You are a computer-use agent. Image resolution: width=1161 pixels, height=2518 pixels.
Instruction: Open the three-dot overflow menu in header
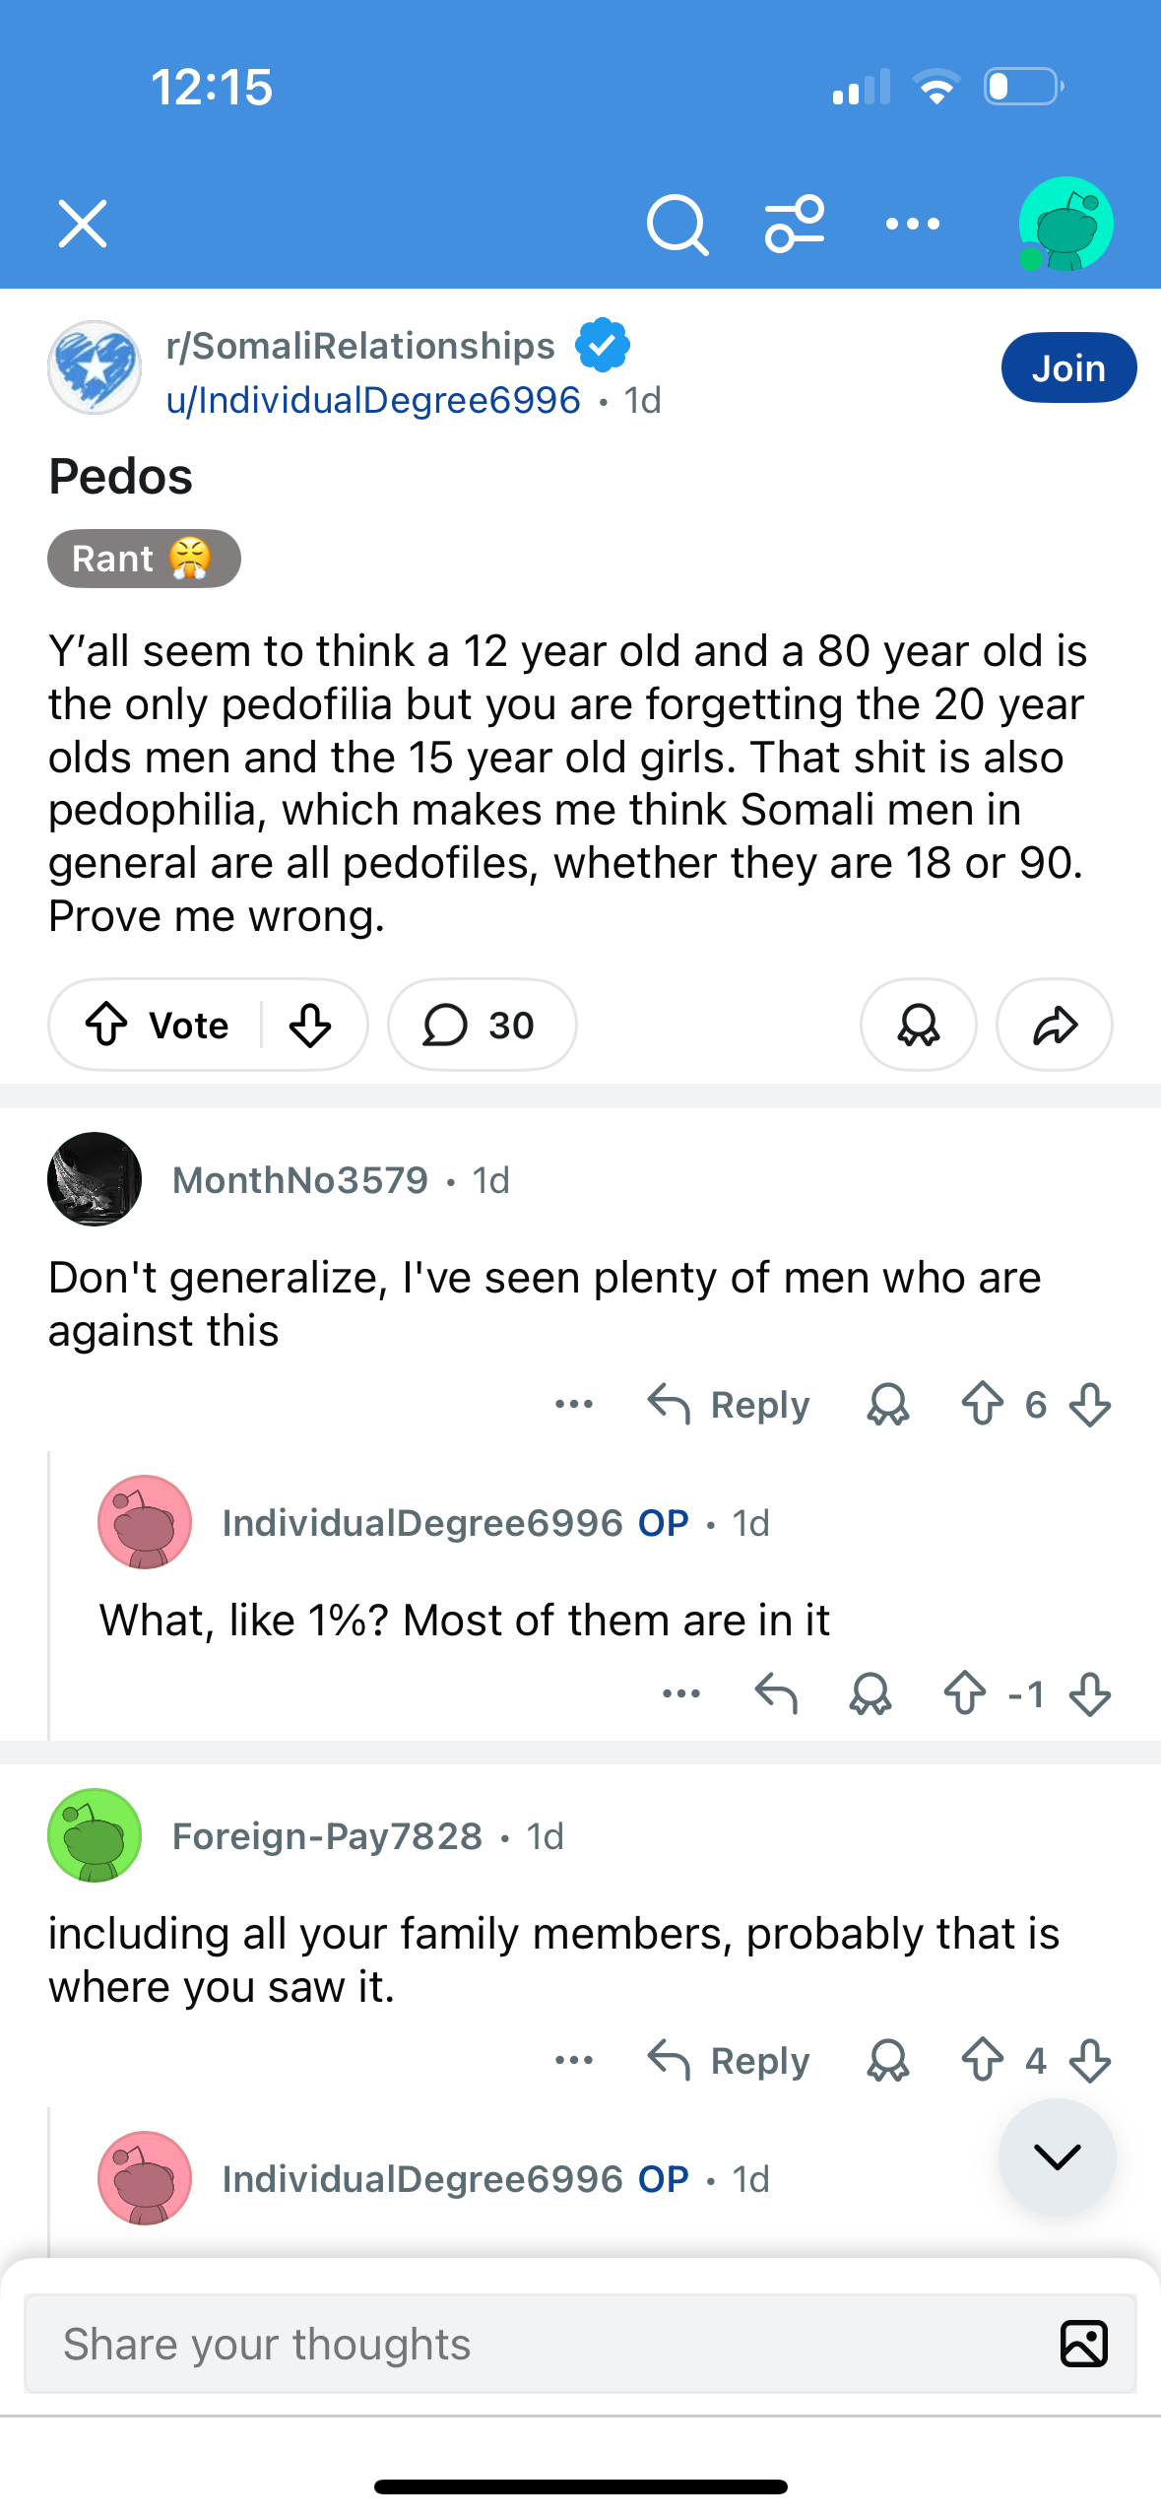pyautogui.click(x=912, y=225)
